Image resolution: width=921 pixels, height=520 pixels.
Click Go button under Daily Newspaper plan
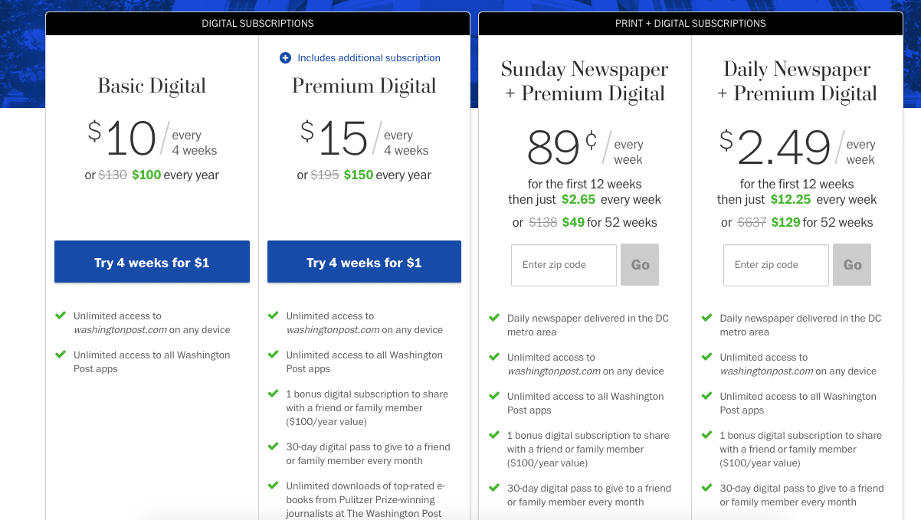pos(852,265)
